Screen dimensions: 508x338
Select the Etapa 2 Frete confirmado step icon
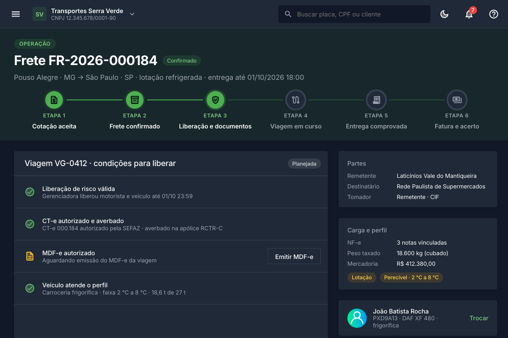coord(135,100)
